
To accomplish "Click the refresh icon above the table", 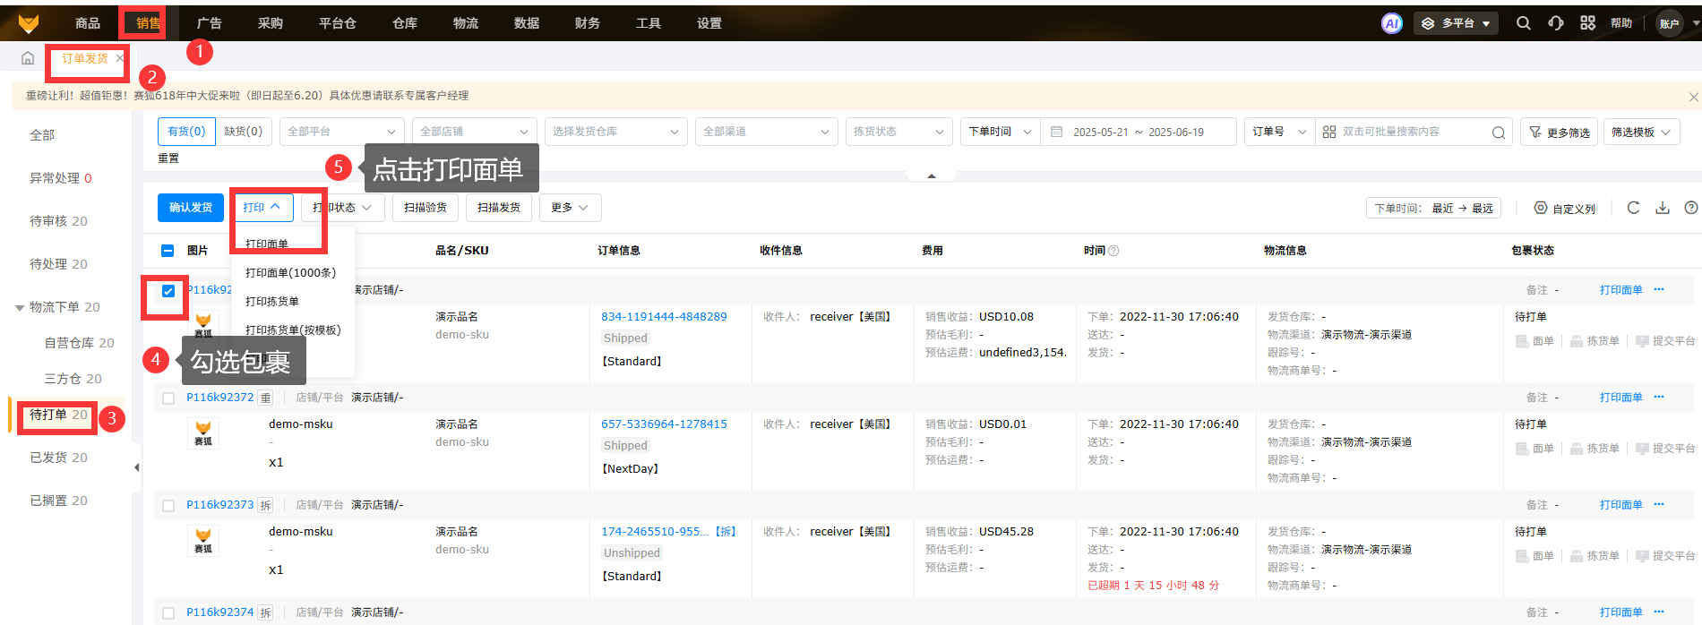I will click(x=1633, y=208).
